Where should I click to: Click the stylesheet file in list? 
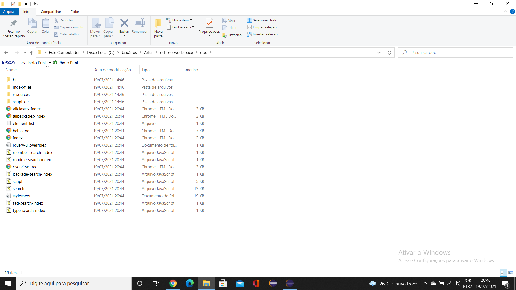(x=21, y=196)
